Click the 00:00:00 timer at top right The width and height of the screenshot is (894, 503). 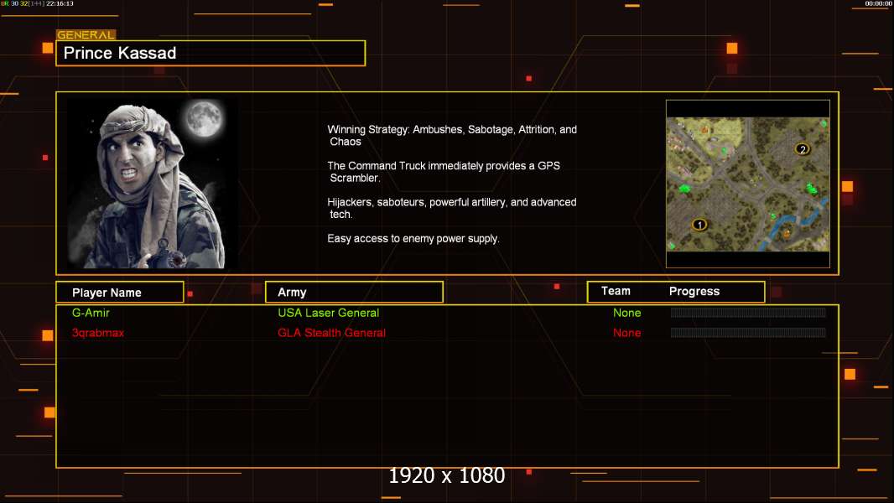[x=879, y=3]
